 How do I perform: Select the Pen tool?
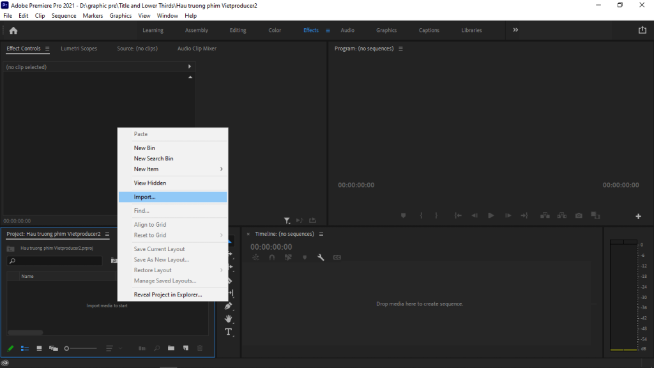[229, 306]
